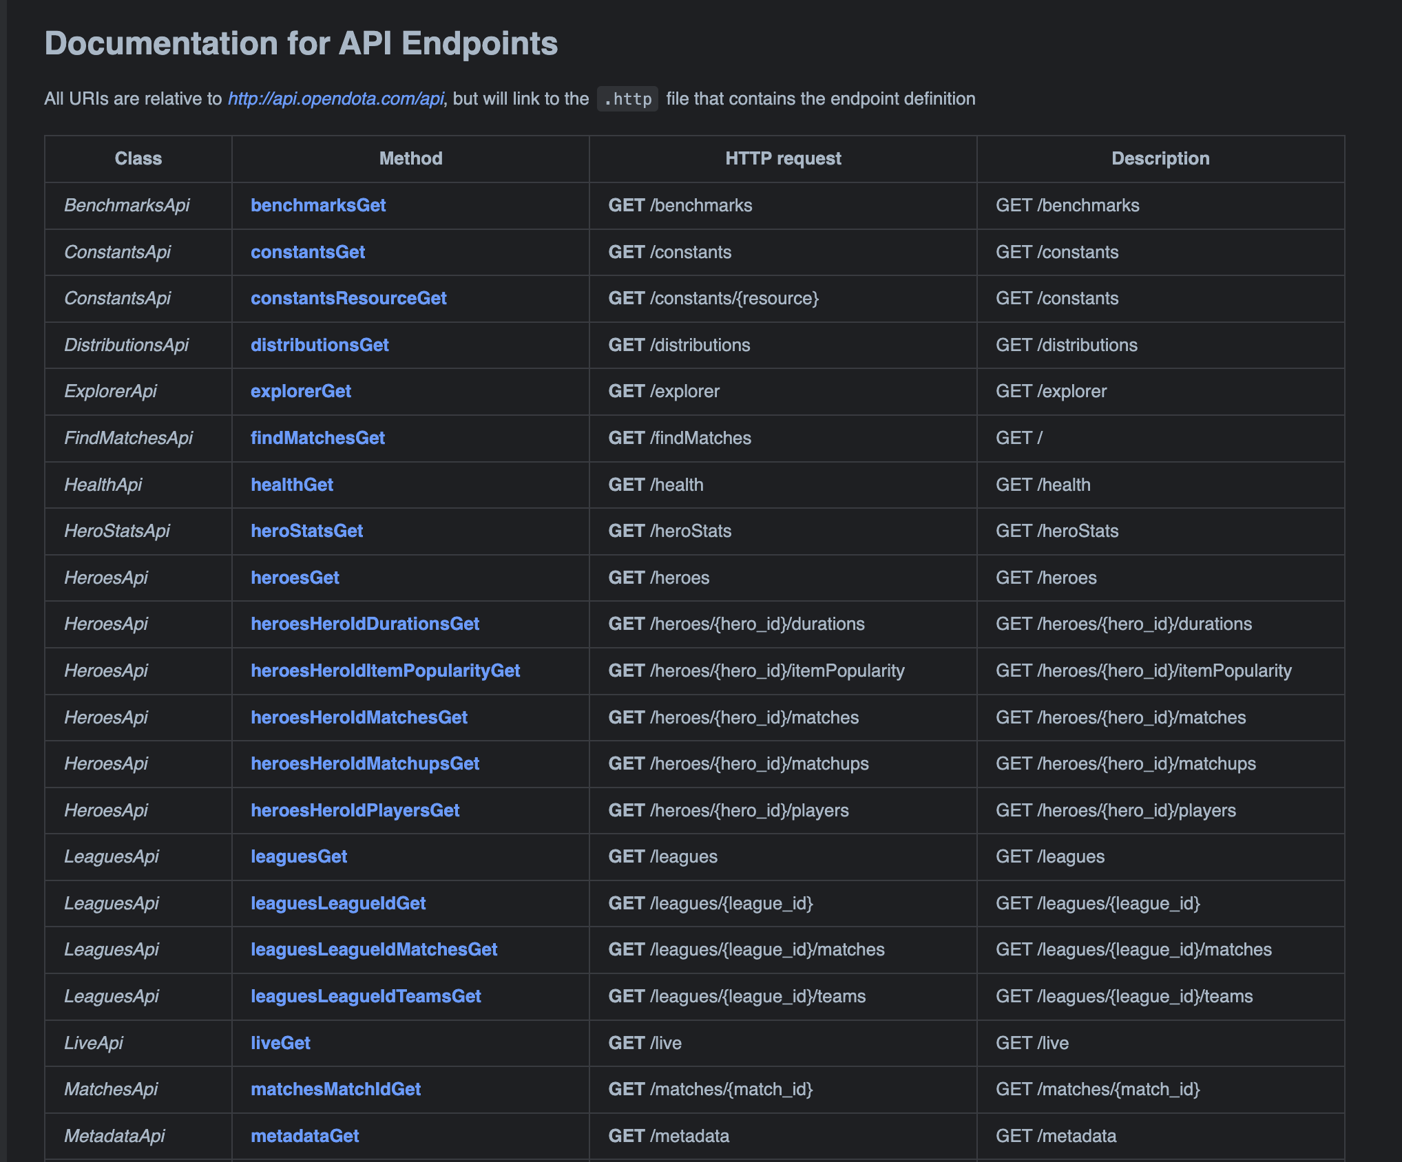Click the heroStatsGet link
The image size is (1402, 1162).
tap(307, 531)
